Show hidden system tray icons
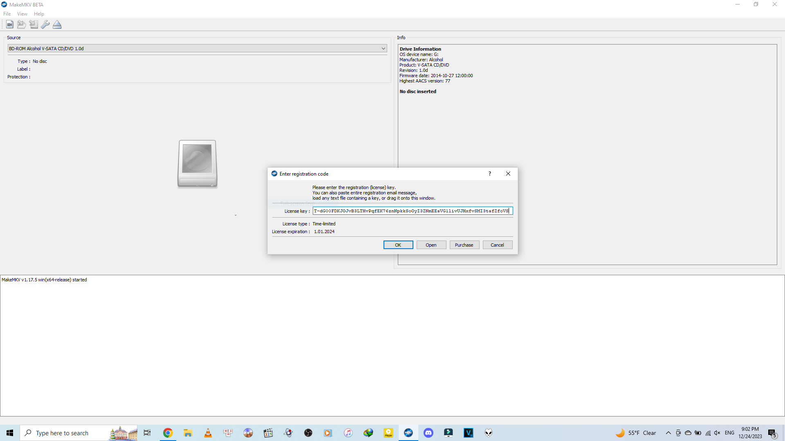 click(668, 433)
